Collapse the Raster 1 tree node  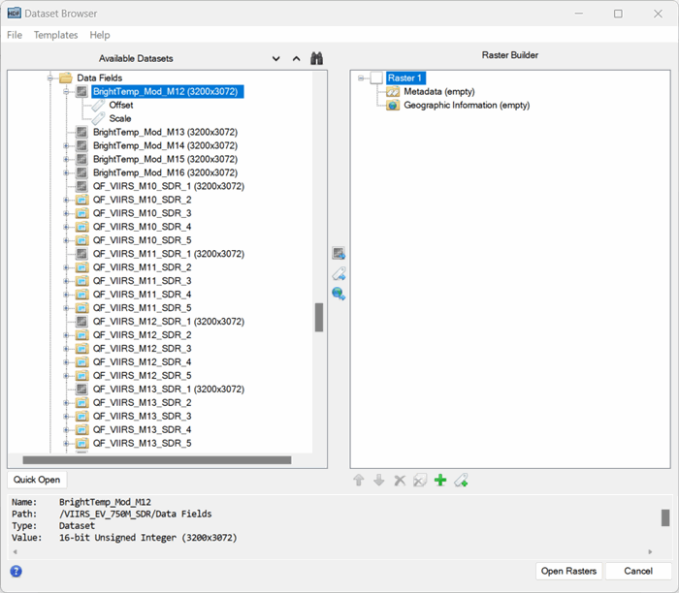click(x=361, y=78)
